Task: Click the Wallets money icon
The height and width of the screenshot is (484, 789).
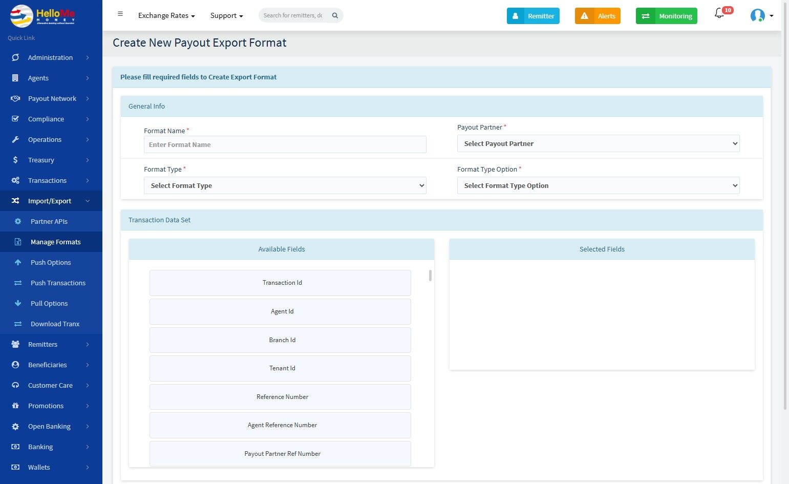Action: coord(15,467)
